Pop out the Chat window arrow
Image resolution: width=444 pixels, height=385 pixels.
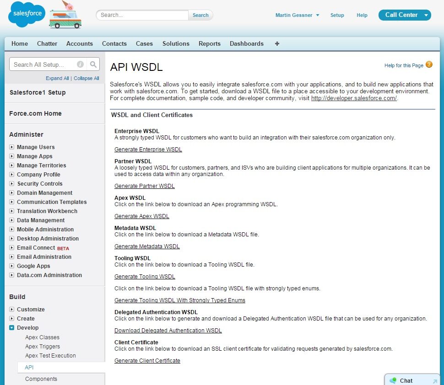434,381
